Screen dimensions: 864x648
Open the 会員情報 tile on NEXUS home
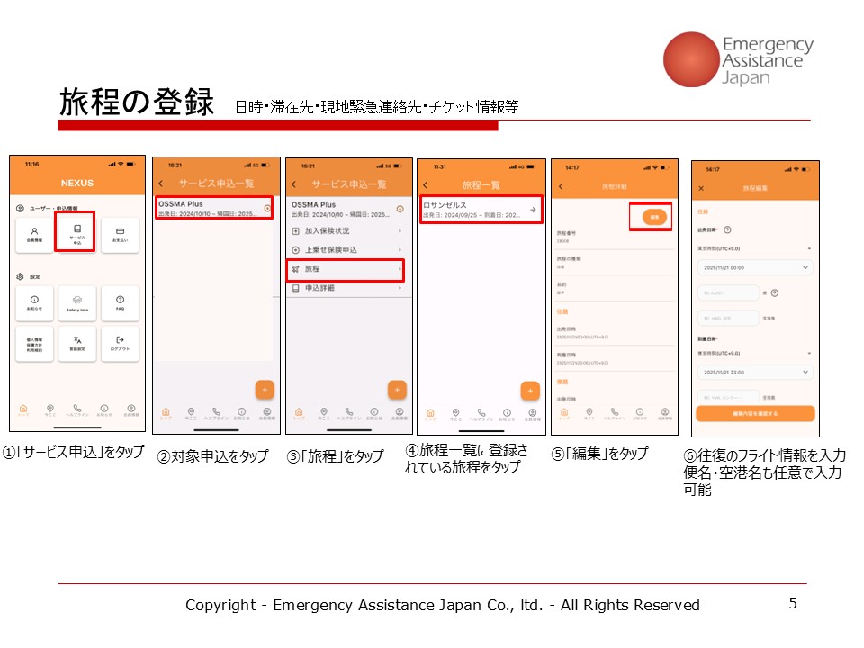(x=34, y=233)
